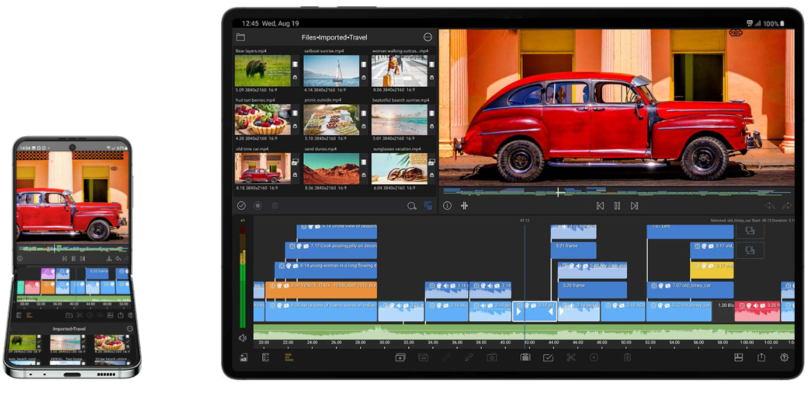Select the 3.21 frame clip on timeline
Image resolution: width=810 pixels, height=394 pixels.
(x=574, y=250)
